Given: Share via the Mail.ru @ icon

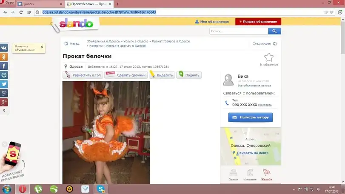Looking at the screenshot, I should 4,75.
